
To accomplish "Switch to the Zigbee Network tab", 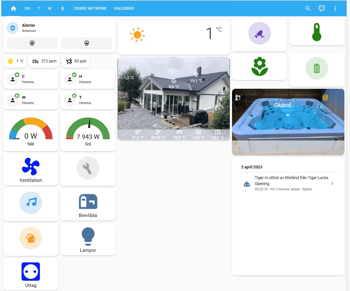I will pyautogui.click(x=90, y=8).
